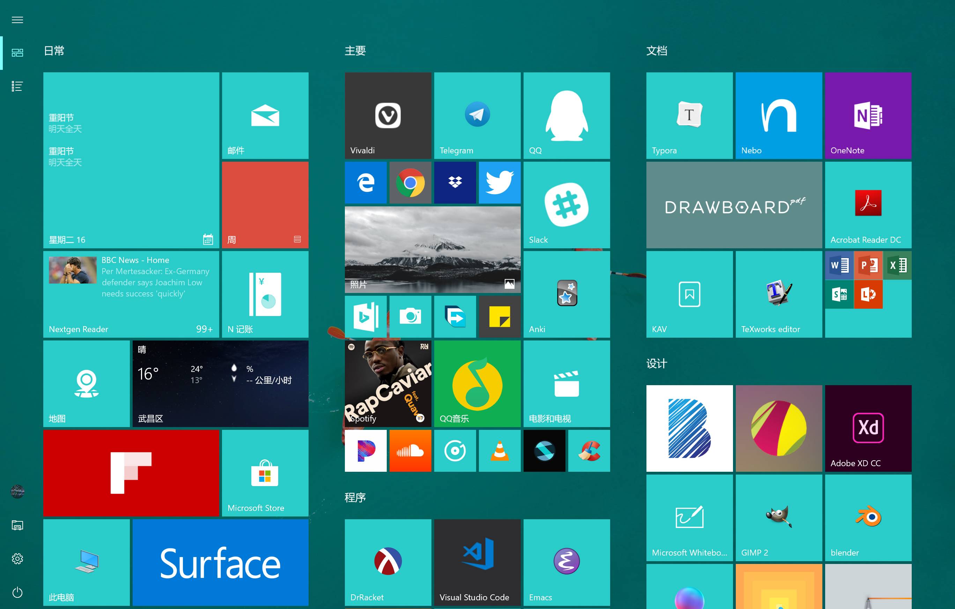This screenshot has height=609, width=955.
Task: Open the VLC media player small tile
Action: tap(499, 451)
